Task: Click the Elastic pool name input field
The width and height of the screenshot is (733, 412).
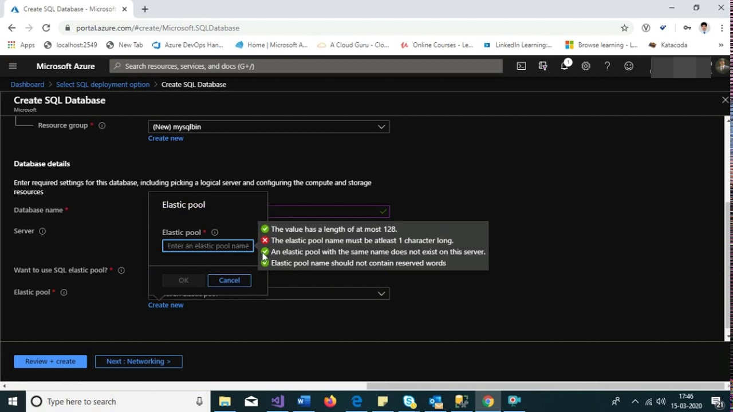Action: pyautogui.click(x=208, y=246)
